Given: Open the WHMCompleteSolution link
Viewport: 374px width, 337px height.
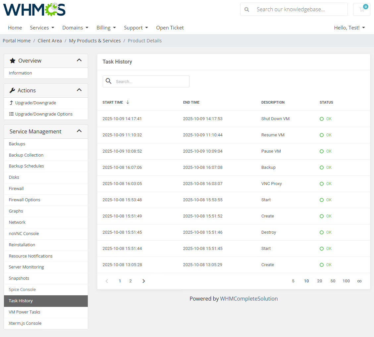Looking at the screenshot, I should pos(249,299).
